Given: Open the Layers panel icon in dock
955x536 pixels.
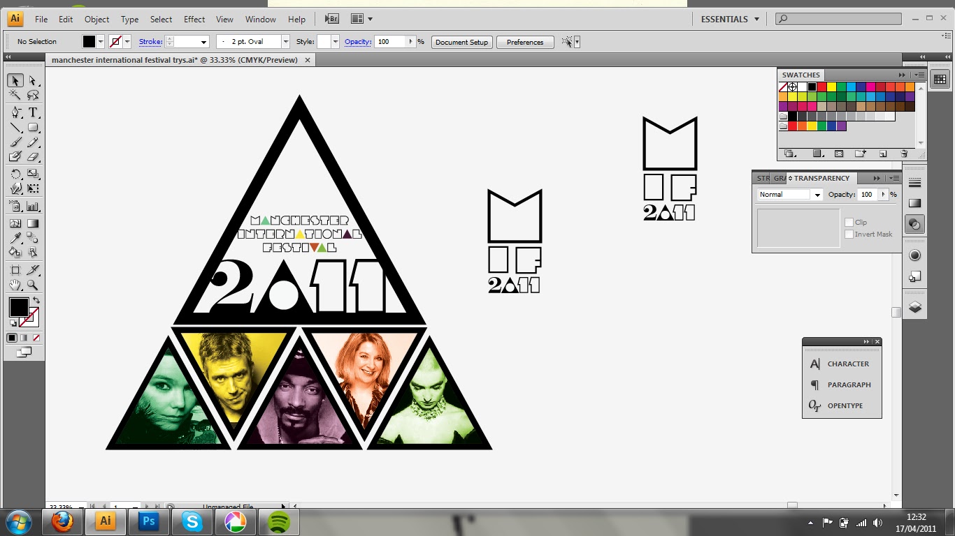Looking at the screenshot, I should [x=914, y=307].
